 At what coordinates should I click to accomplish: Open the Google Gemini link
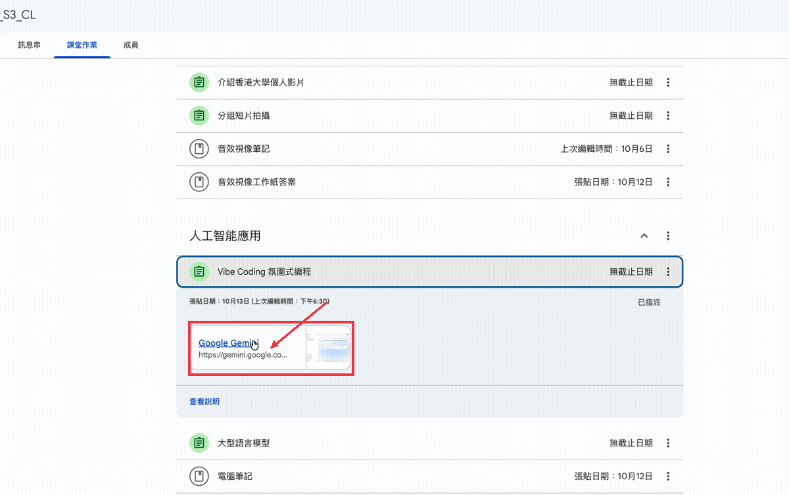pyautogui.click(x=229, y=342)
